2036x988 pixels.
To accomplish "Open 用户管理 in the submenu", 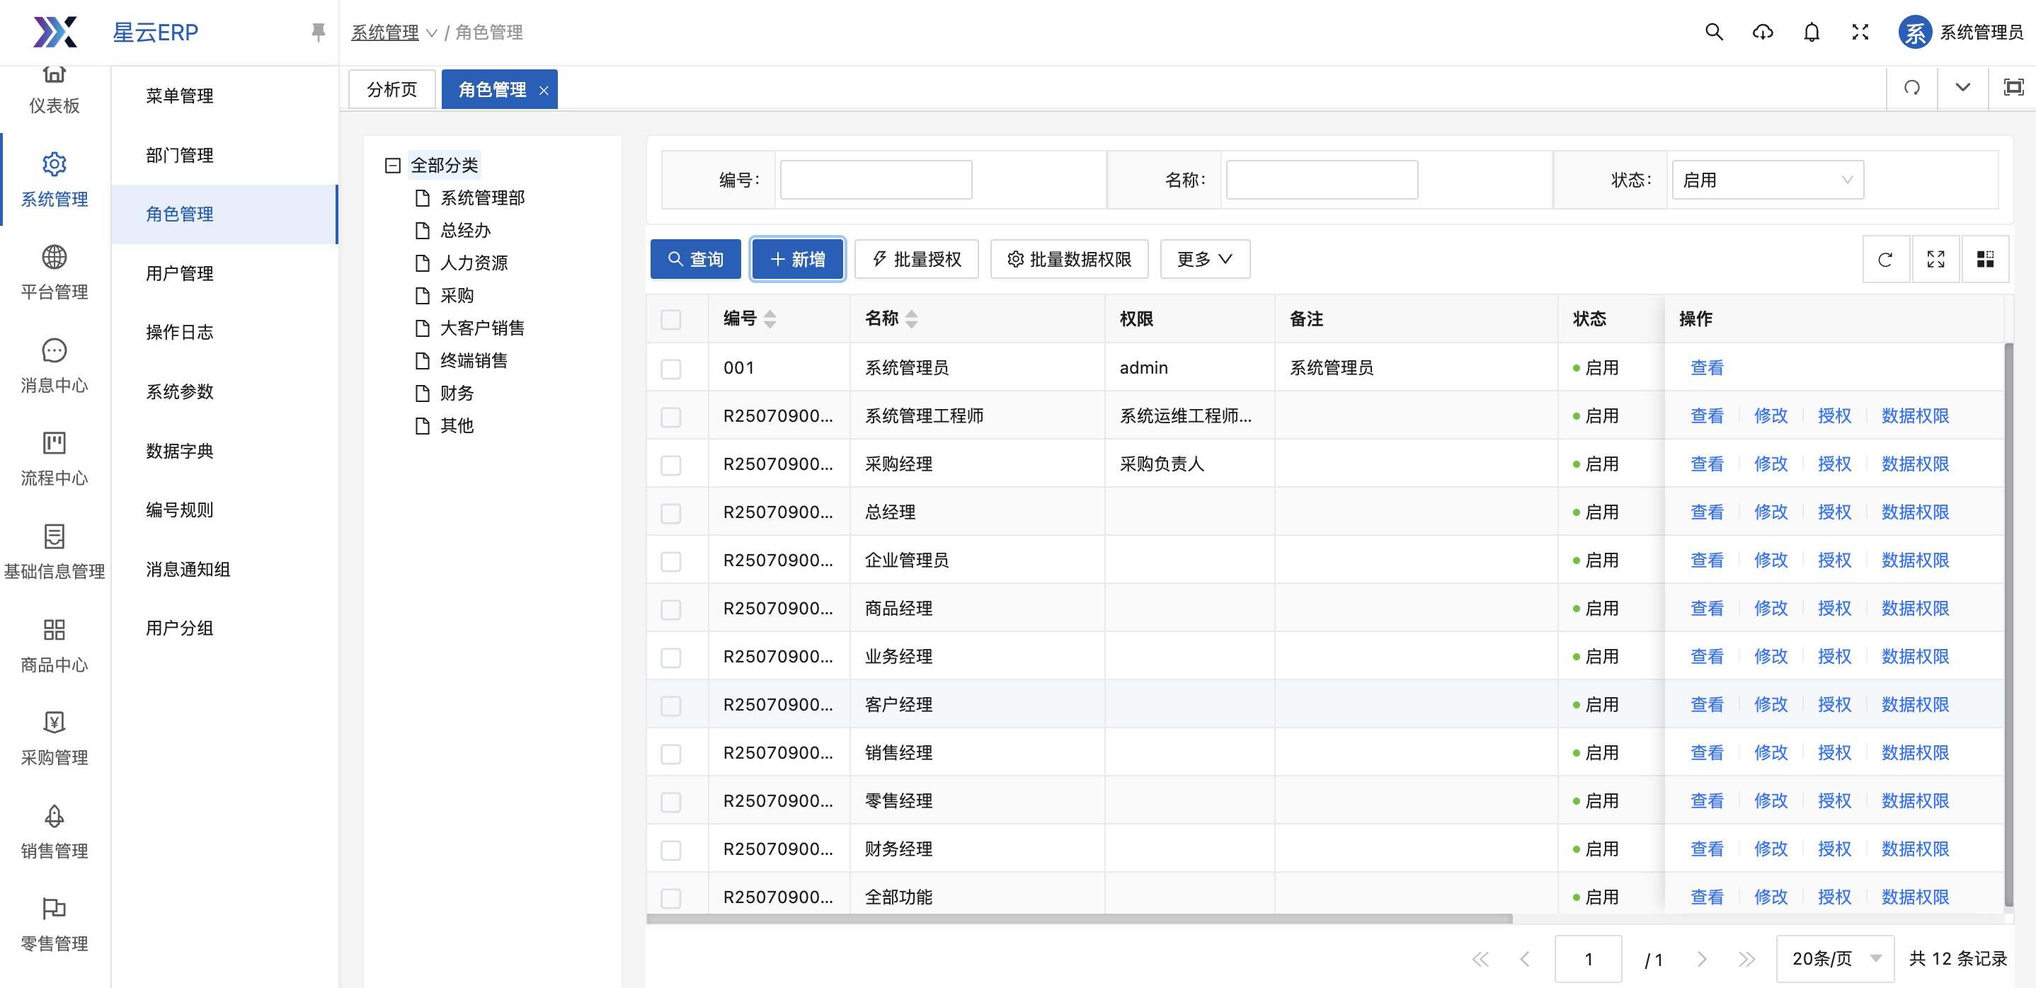I will [179, 273].
